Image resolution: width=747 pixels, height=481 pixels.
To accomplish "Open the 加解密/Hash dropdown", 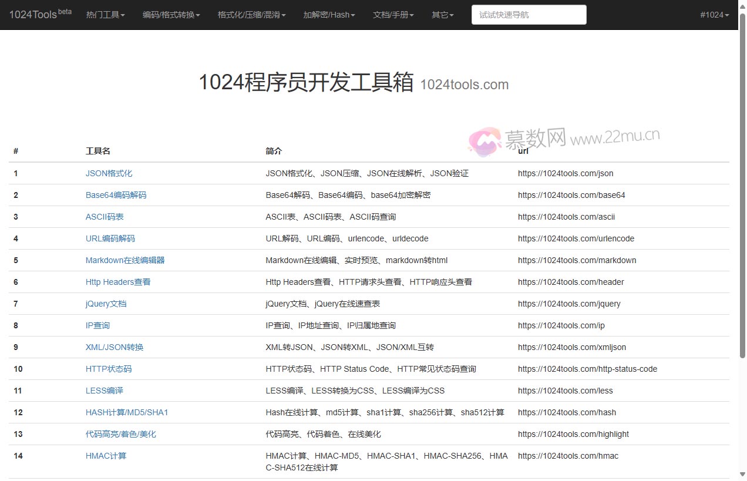I will point(329,15).
